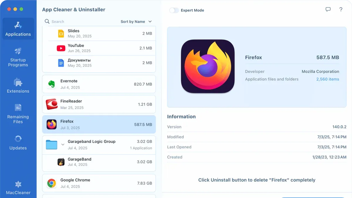Click the Modified label
The image size is (352, 198).
pyautogui.click(x=175, y=137)
